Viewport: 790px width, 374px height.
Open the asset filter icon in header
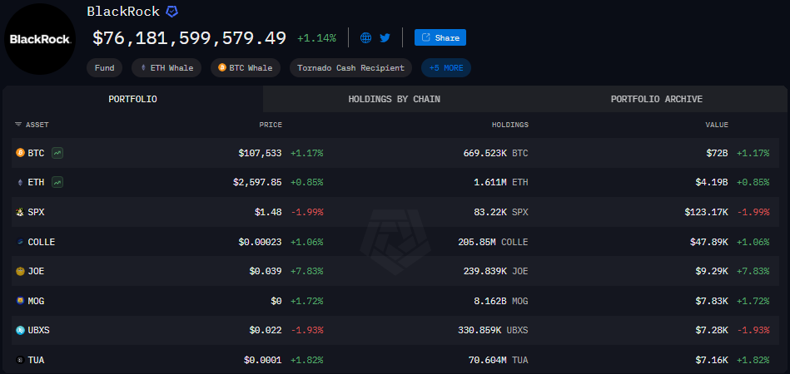pos(18,125)
